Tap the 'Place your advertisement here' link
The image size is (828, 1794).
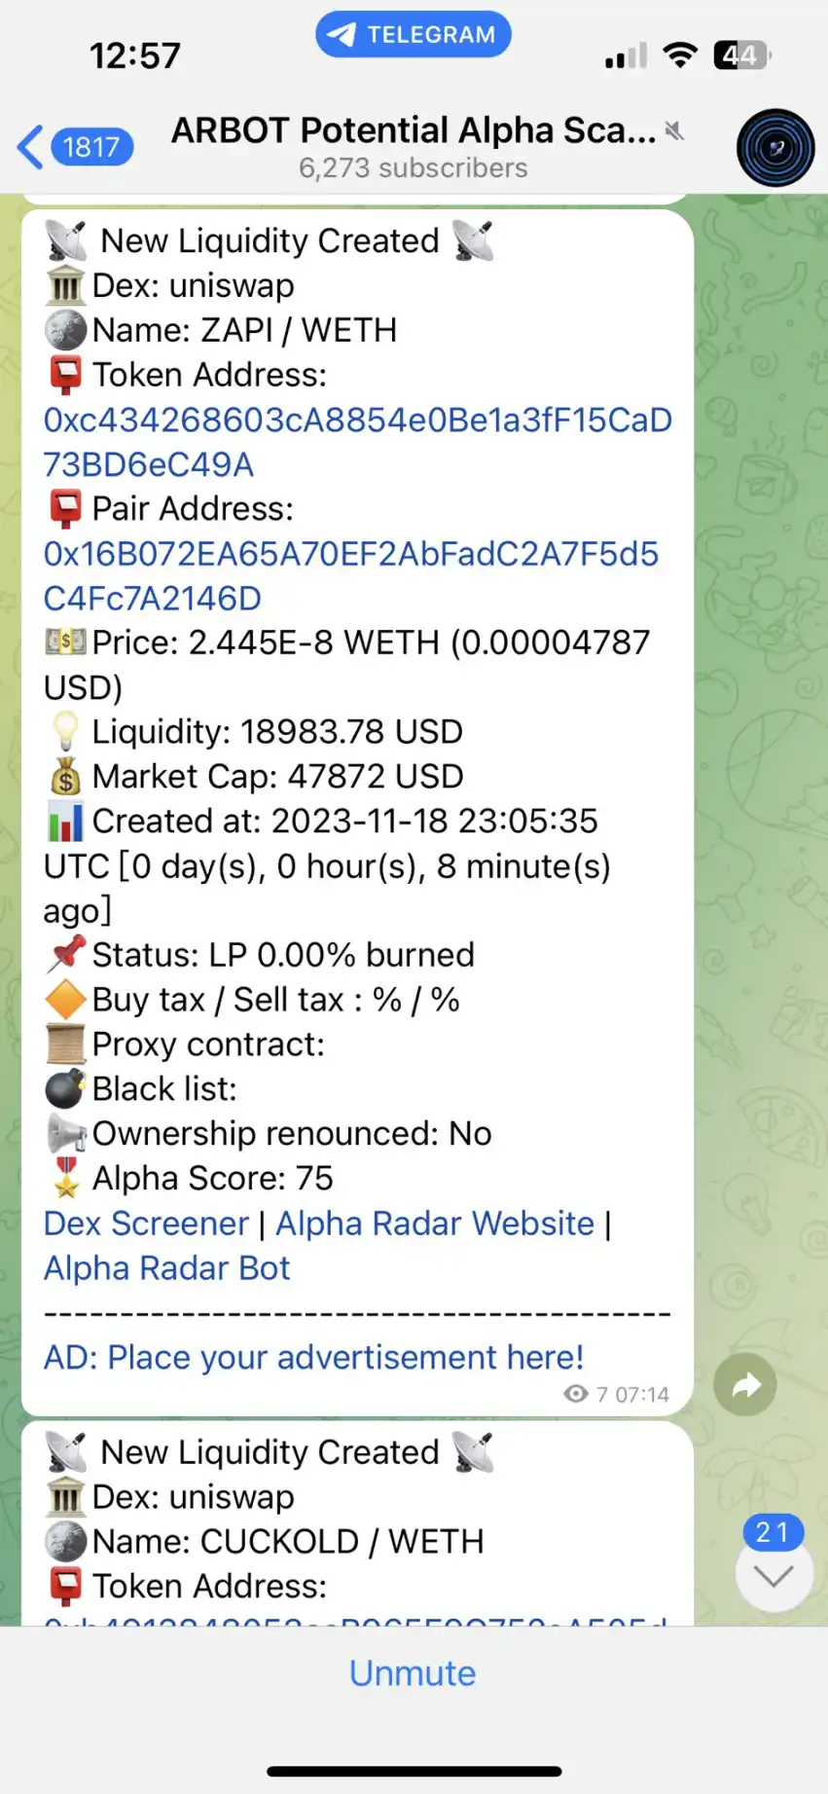click(x=313, y=1357)
